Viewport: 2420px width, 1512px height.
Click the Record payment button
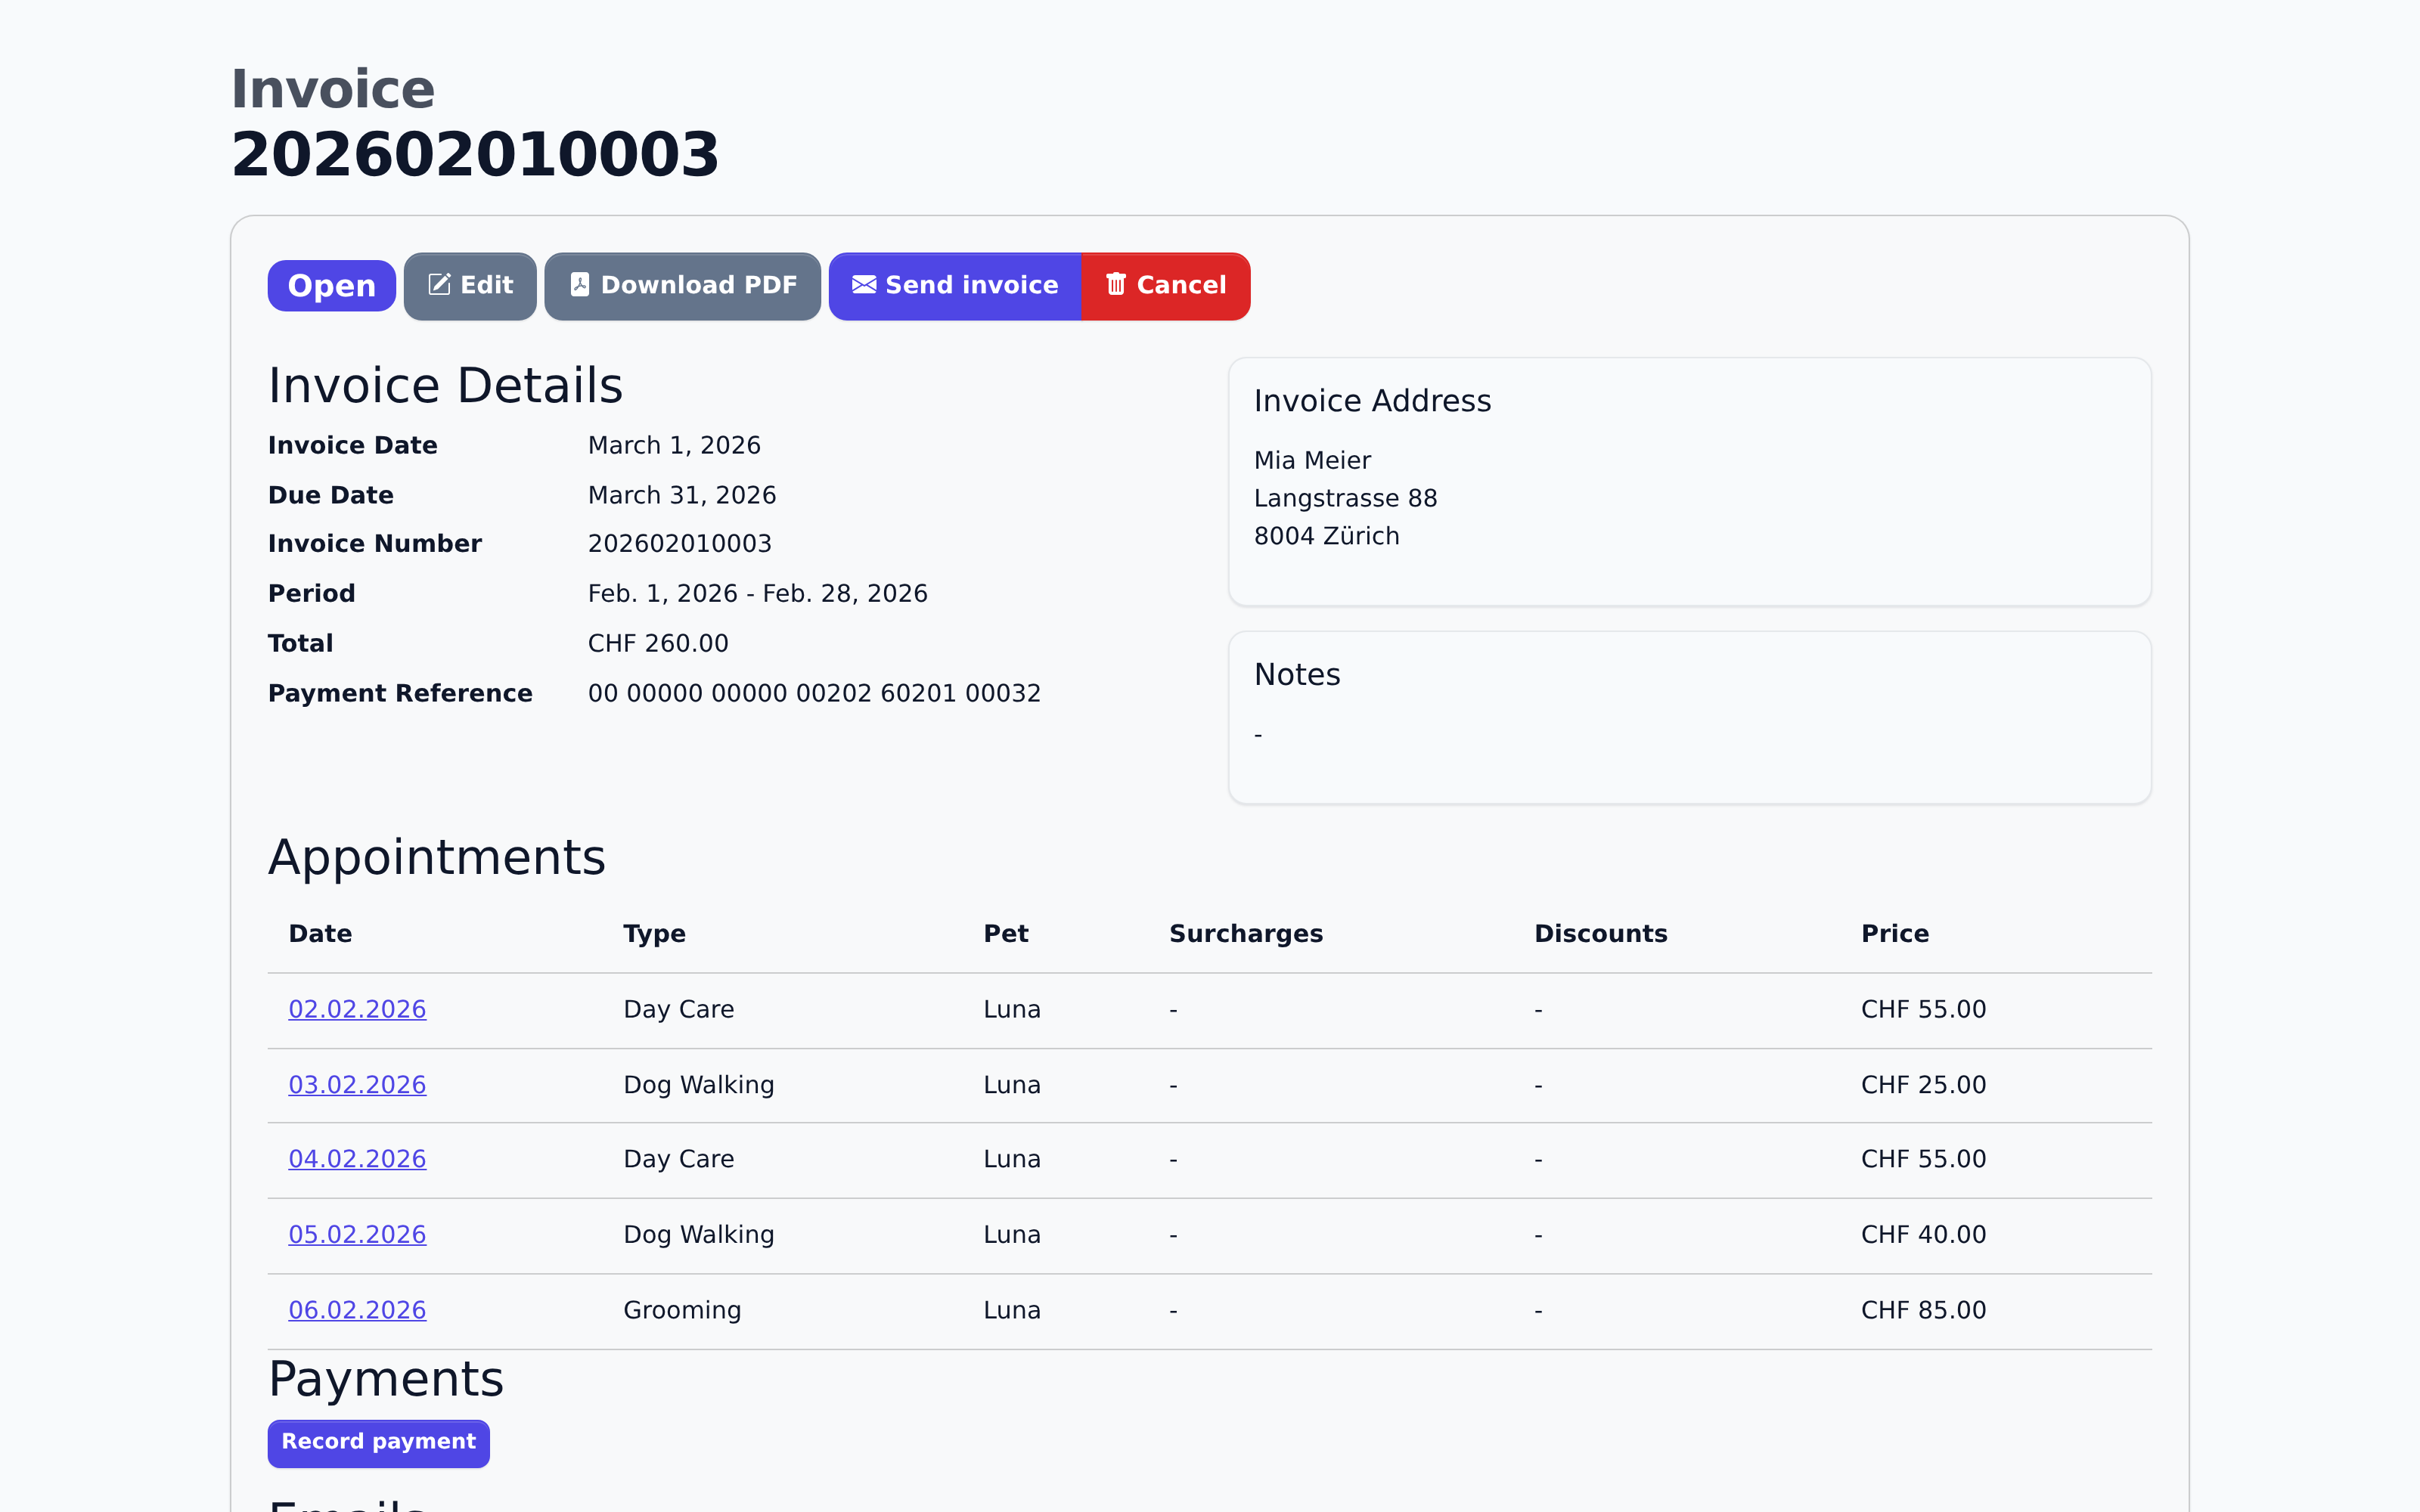click(x=378, y=1442)
